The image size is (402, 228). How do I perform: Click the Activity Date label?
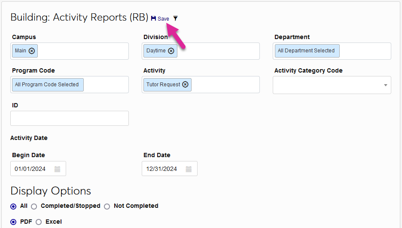pyautogui.click(x=29, y=138)
